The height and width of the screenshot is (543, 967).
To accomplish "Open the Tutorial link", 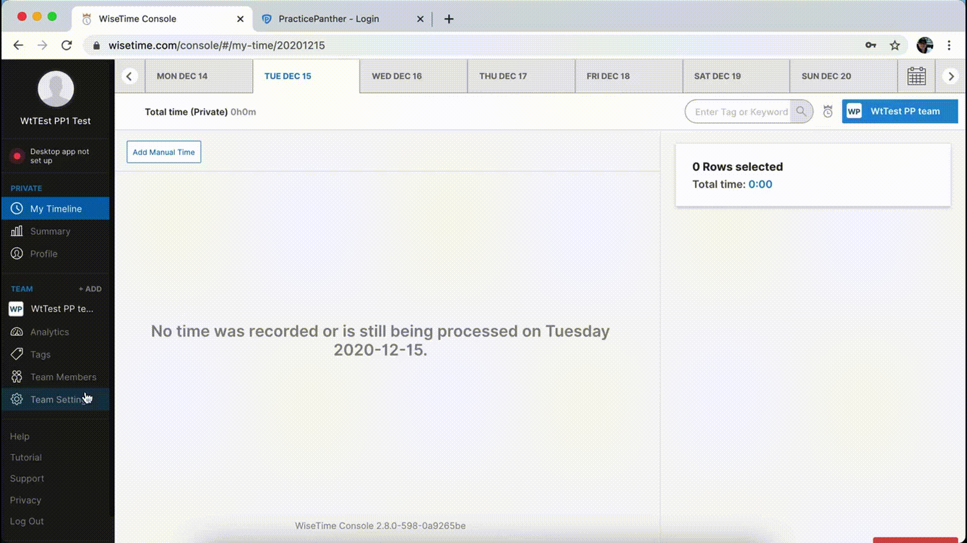I will tap(26, 458).
